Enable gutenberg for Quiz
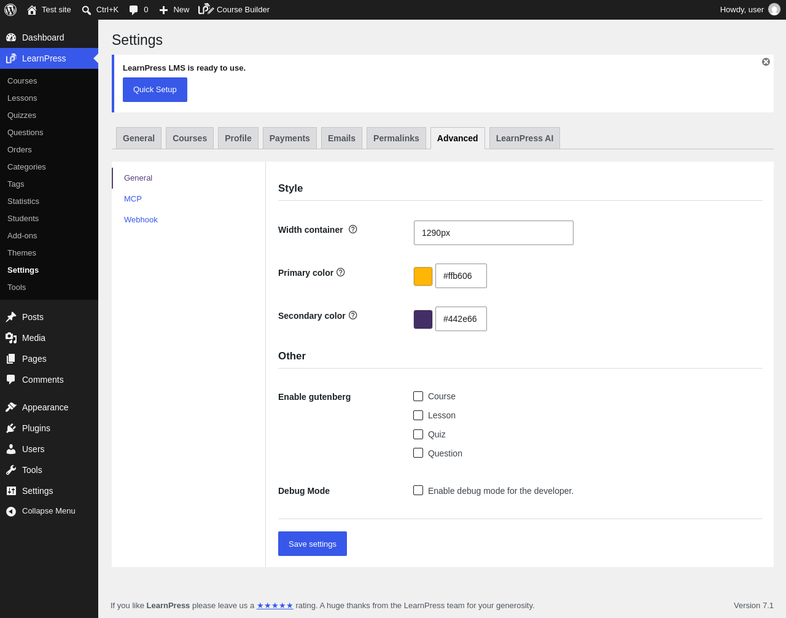This screenshot has height=618, width=786. coord(418,434)
